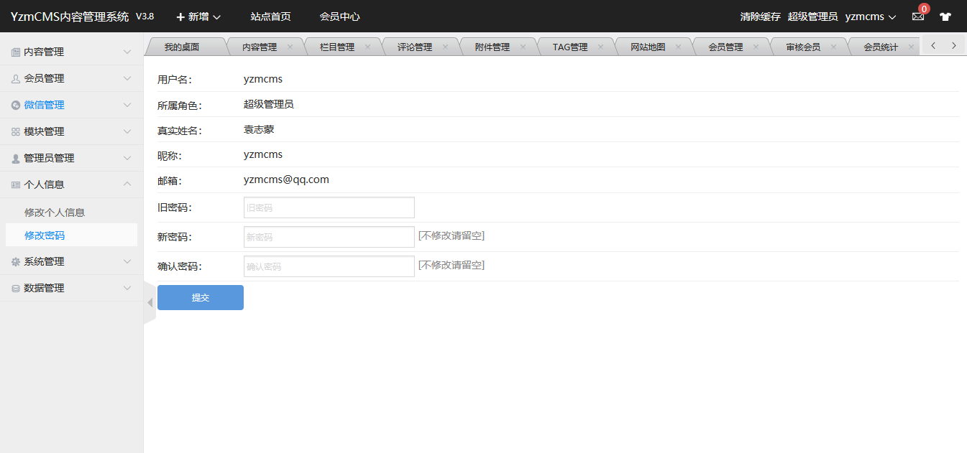Collapse sidebar using the left arrow handle
The image size is (967, 453).
(x=150, y=303)
